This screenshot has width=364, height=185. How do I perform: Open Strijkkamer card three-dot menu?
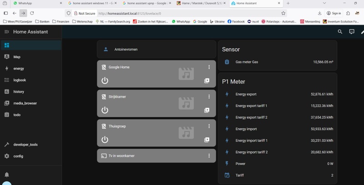[x=209, y=97]
